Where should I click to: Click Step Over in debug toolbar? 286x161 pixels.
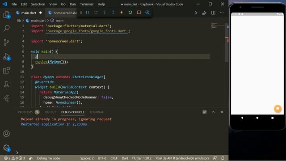tap(96, 13)
